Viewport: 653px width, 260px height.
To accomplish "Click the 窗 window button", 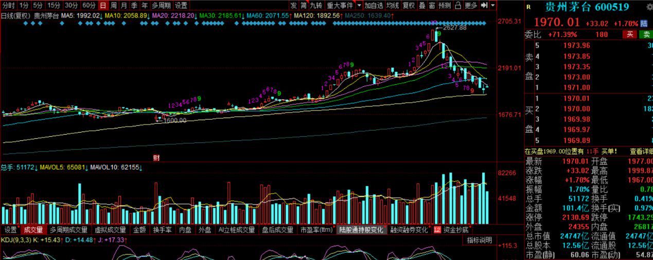I will coord(432,5).
